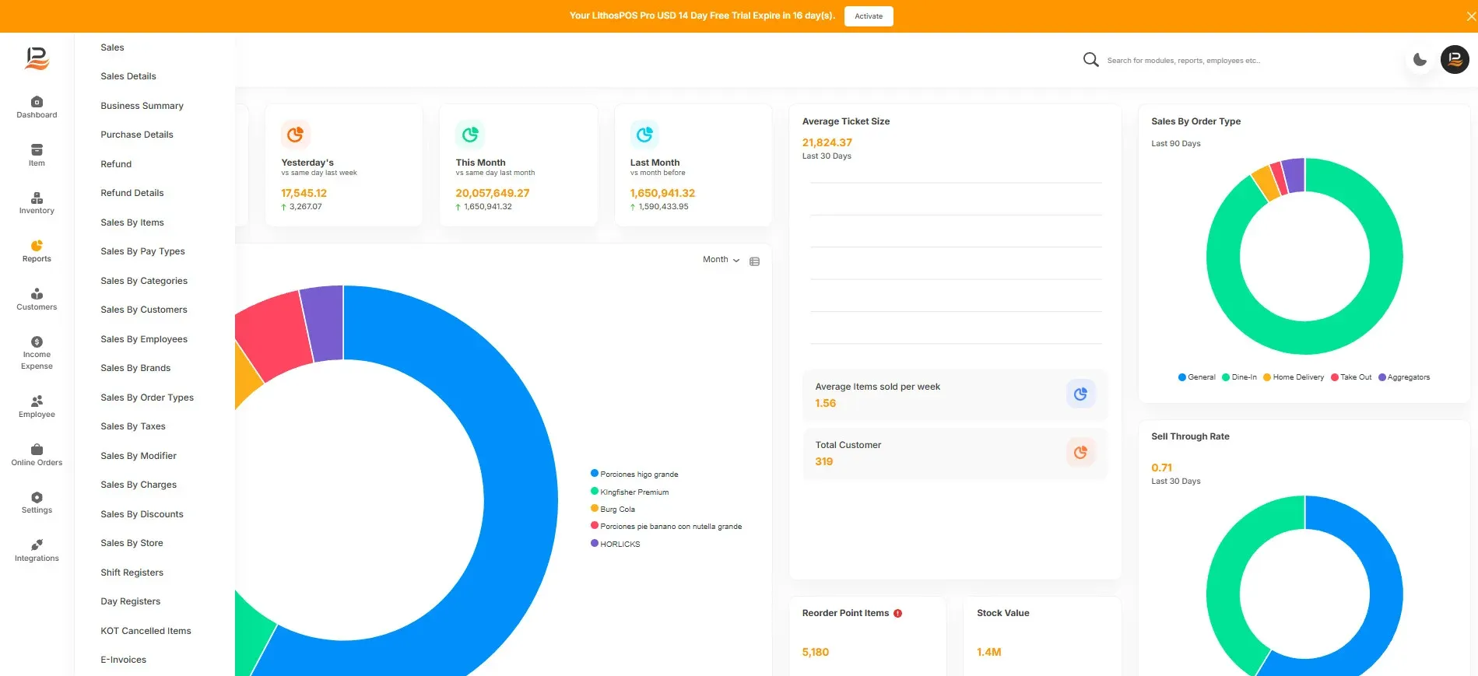This screenshot has width=1478, height=676.
Task: Dismiss the trial banner with X
Action: 1471,16
